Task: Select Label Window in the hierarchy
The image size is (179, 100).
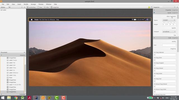Action: click(12, 73)
